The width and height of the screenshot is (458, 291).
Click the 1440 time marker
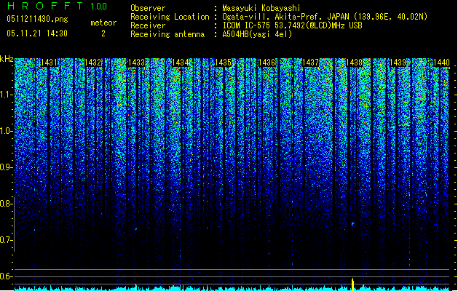(x=441, y=63)
